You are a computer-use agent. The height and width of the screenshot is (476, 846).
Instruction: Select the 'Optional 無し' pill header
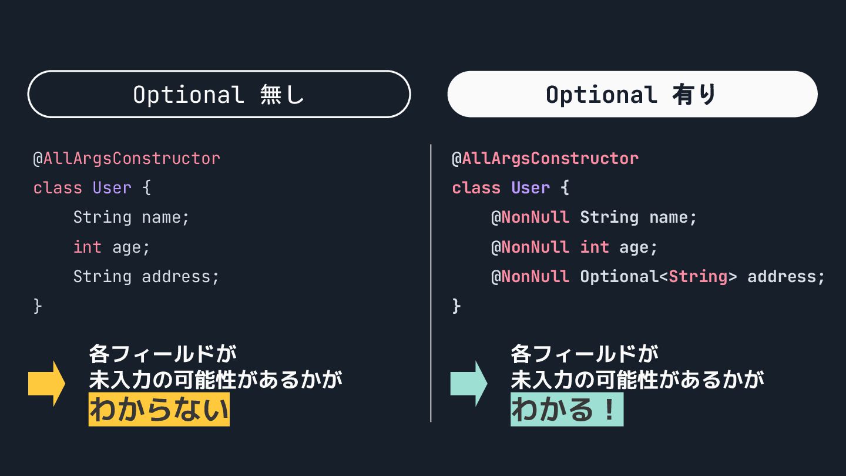pyautogui.click(x=219, y=94)
